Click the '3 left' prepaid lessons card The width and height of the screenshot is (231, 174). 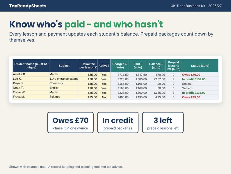pyautogui.click(x=163, y=122)
